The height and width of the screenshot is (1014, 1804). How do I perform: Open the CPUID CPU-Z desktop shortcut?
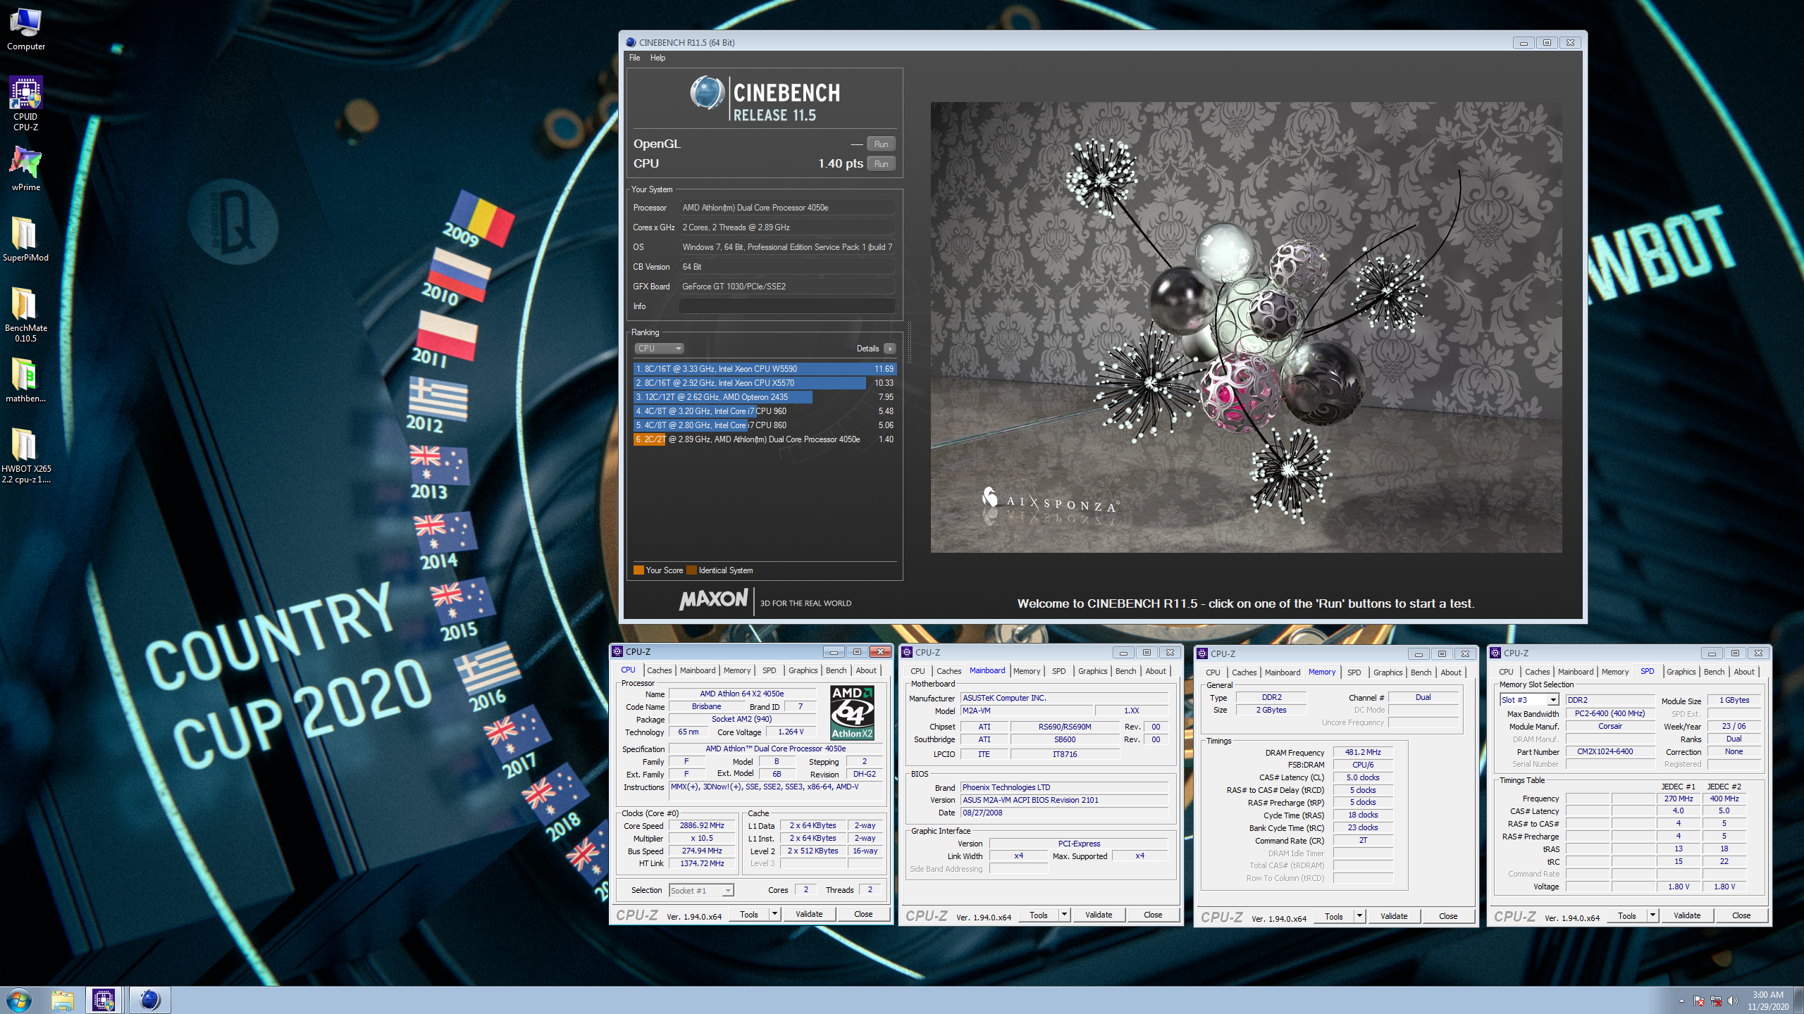tap(26, 104)
